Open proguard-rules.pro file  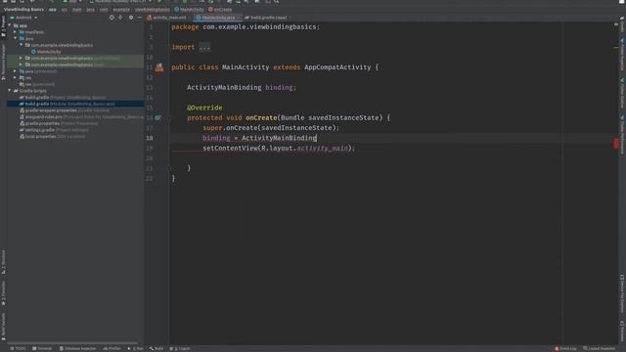pos(81,117)
